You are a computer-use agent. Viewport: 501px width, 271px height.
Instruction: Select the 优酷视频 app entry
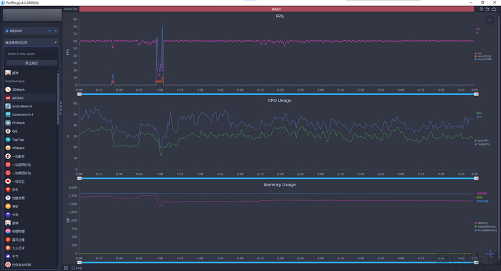30,198
